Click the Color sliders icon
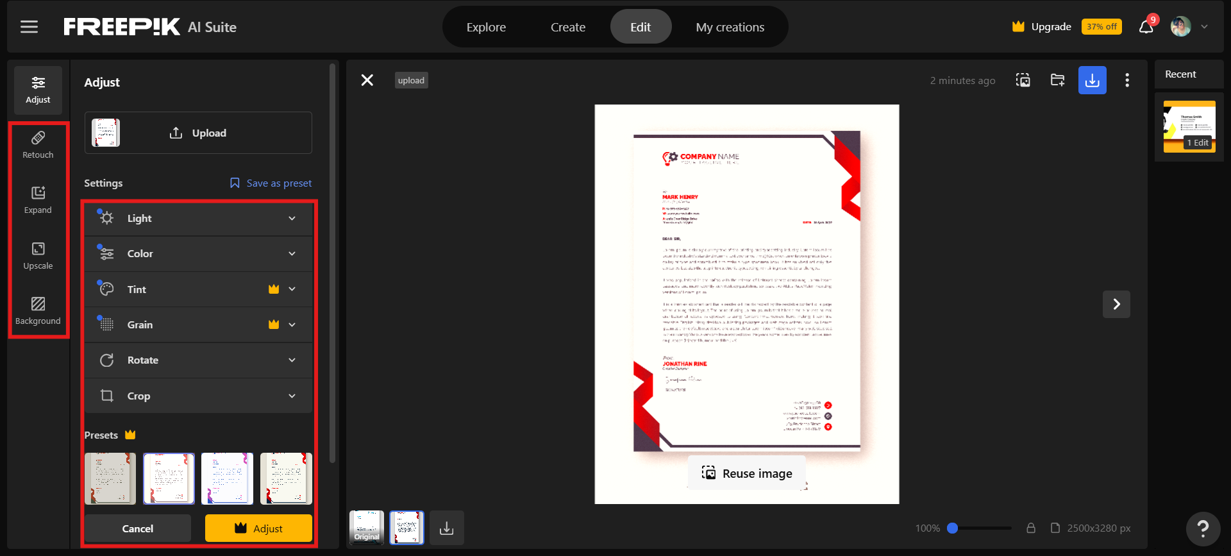This screenshot has width=1231, height=556. pyautogui.click(x=106, y=253)
